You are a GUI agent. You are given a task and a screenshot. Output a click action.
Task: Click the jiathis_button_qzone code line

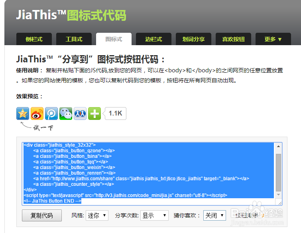[x=74, y=150]
